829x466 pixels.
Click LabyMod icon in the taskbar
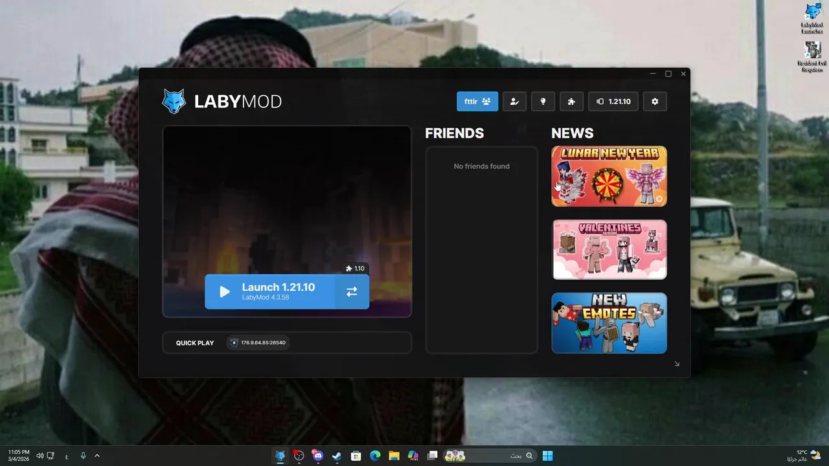(280, 456)
